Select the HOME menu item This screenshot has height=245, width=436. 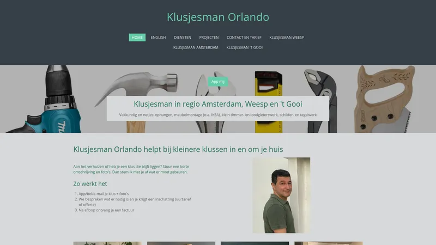tap(137, 38)
